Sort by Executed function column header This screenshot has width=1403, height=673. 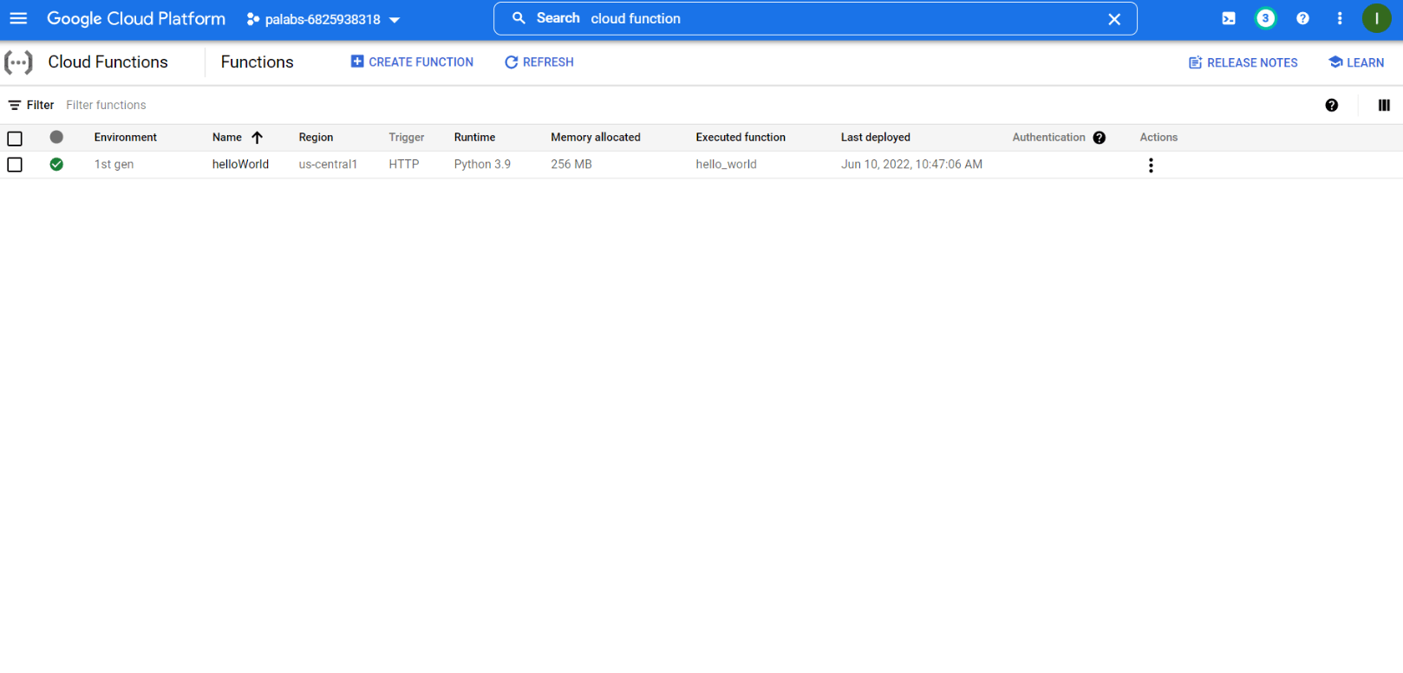pos(741,137)
